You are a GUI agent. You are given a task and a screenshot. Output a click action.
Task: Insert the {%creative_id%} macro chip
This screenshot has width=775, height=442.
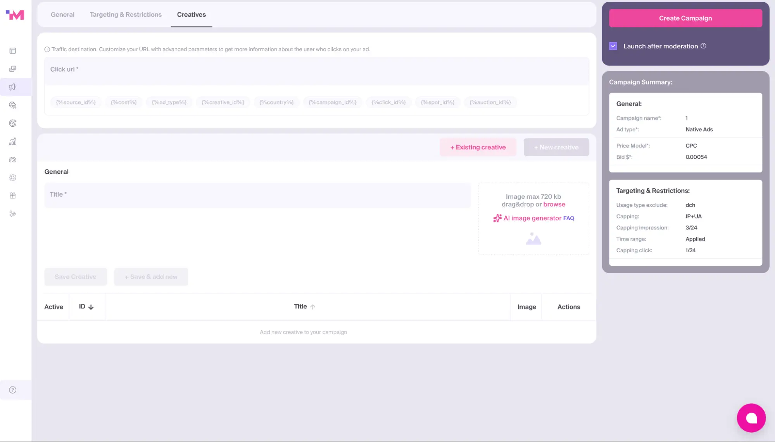(x=223, y=102)
